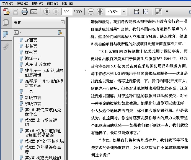The width and height of the screenshot is (191, 160).
Task: Open the 文件 menu
Action: point(7,3)
